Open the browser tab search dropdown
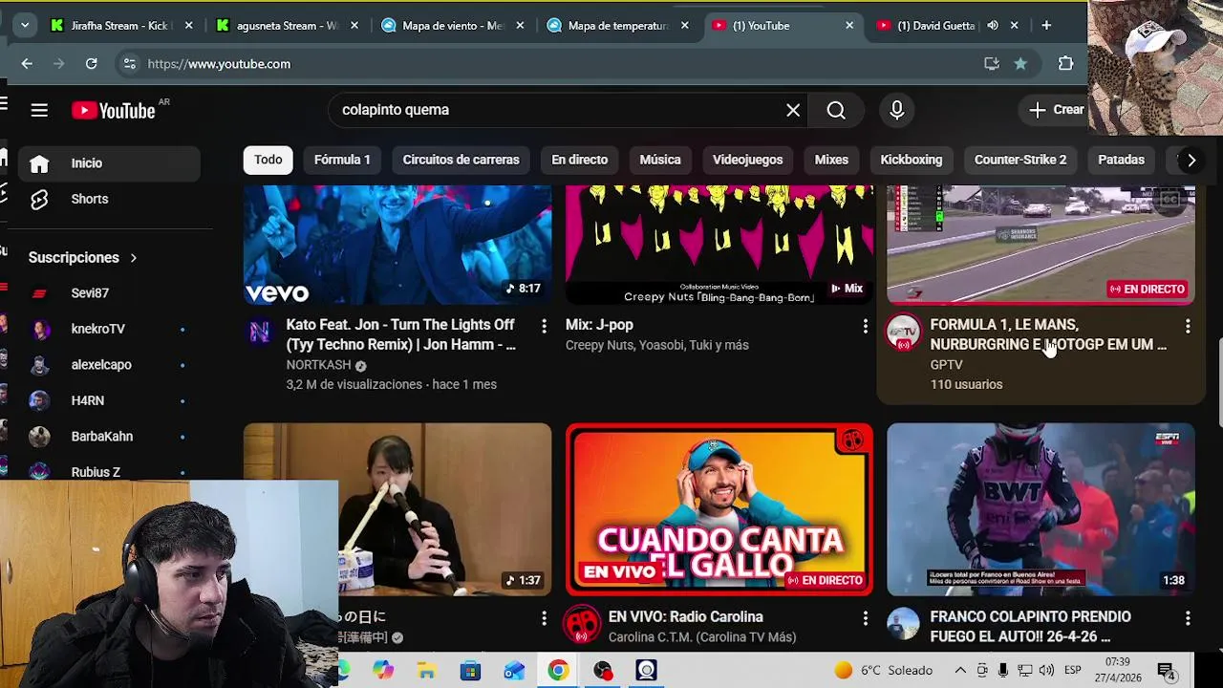This screenshot has height=688, width=1223. (24, 26)
